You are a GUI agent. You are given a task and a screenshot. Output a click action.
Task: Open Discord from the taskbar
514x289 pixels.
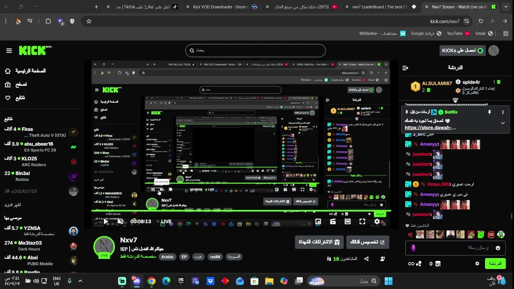pos(137,281)
